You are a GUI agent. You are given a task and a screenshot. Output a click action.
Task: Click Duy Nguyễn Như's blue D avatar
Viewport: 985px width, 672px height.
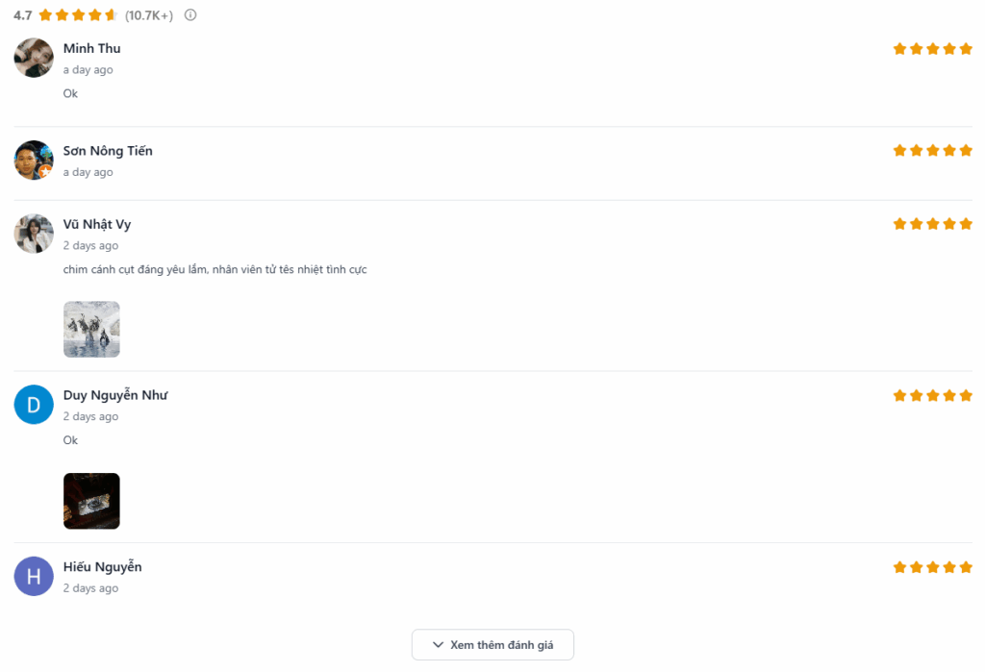click(x=34, y=405)
